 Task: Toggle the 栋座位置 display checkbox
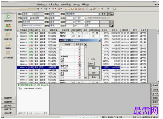coord(80,71)
